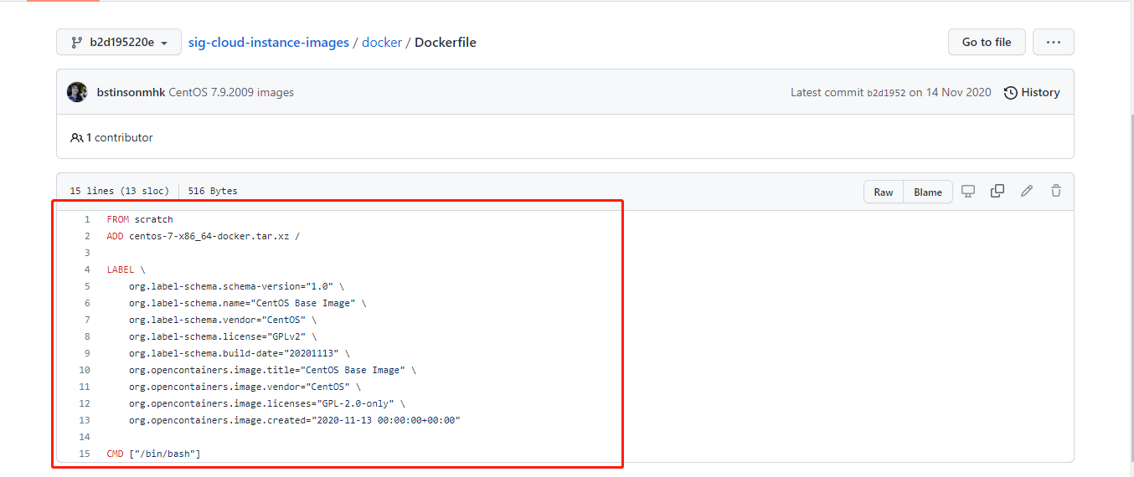Click the FROM scratch code line
Viewport: 1134px width, 477px height.
(x=140, y=219)
